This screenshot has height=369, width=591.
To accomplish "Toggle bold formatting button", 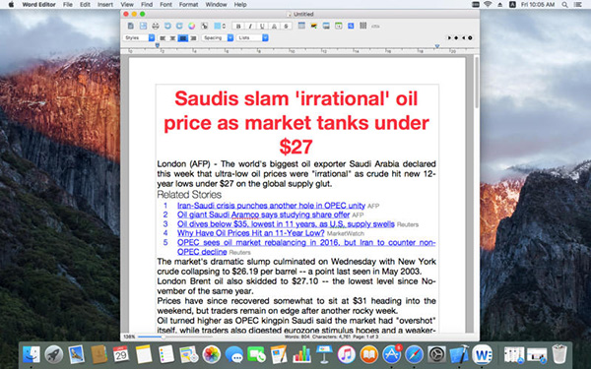I will pyautogui.click(x=238, y=26).
